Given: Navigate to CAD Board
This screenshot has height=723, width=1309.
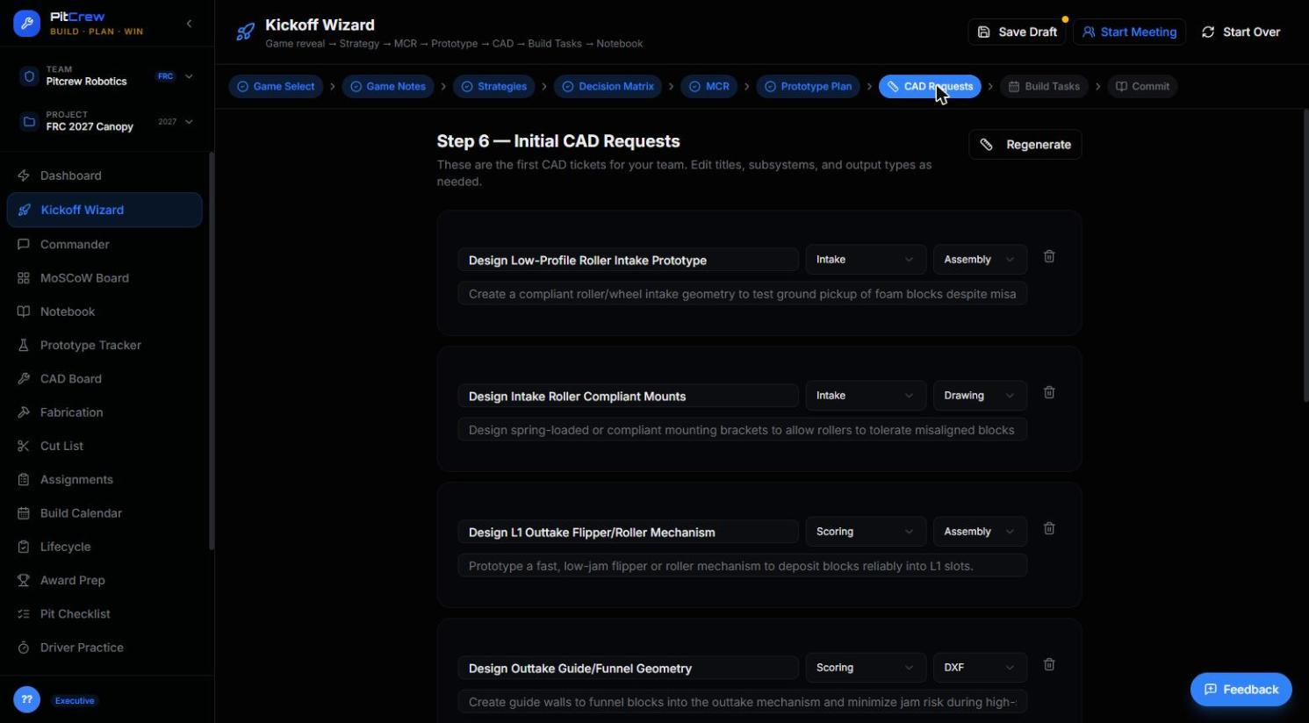Looking at the screenshot, I should pyautogui.click(x=104, y=379).
